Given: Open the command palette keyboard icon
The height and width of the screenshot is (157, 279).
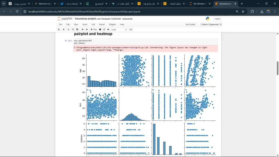Looking at the screenshot, I should point(131,30).
